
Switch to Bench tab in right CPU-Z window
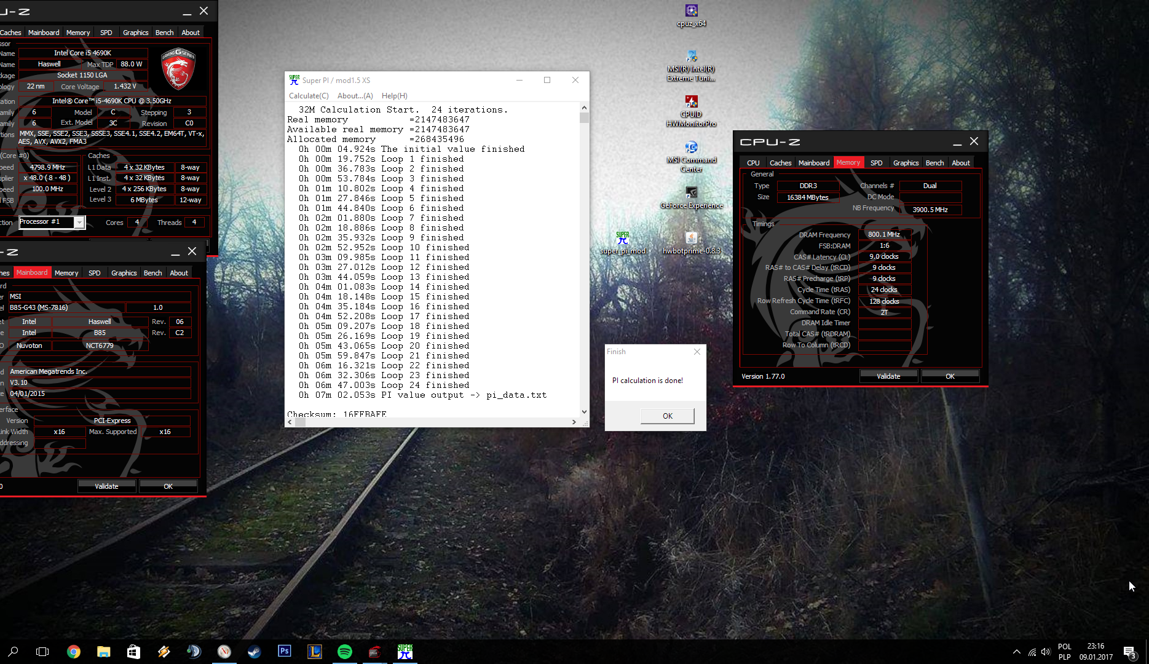point(934,163)
